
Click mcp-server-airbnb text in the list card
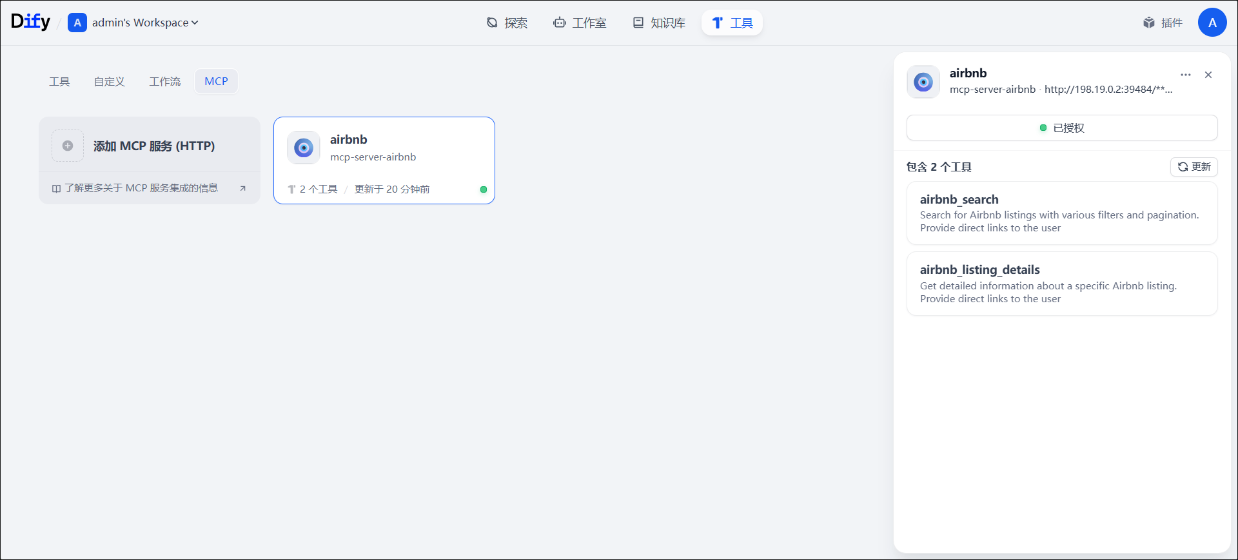pyautogui.click(x=373, y=157)
